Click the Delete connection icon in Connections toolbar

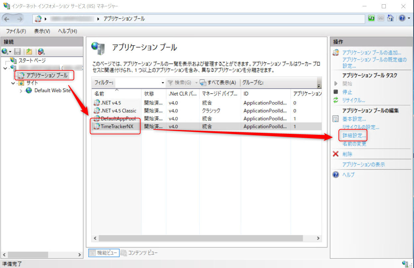41,51
